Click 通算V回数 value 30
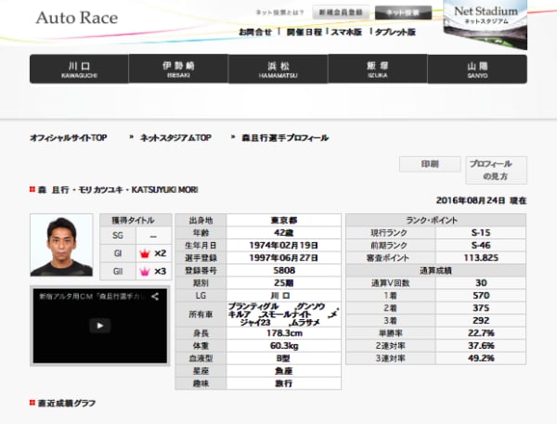 click(x=481, y=283)
